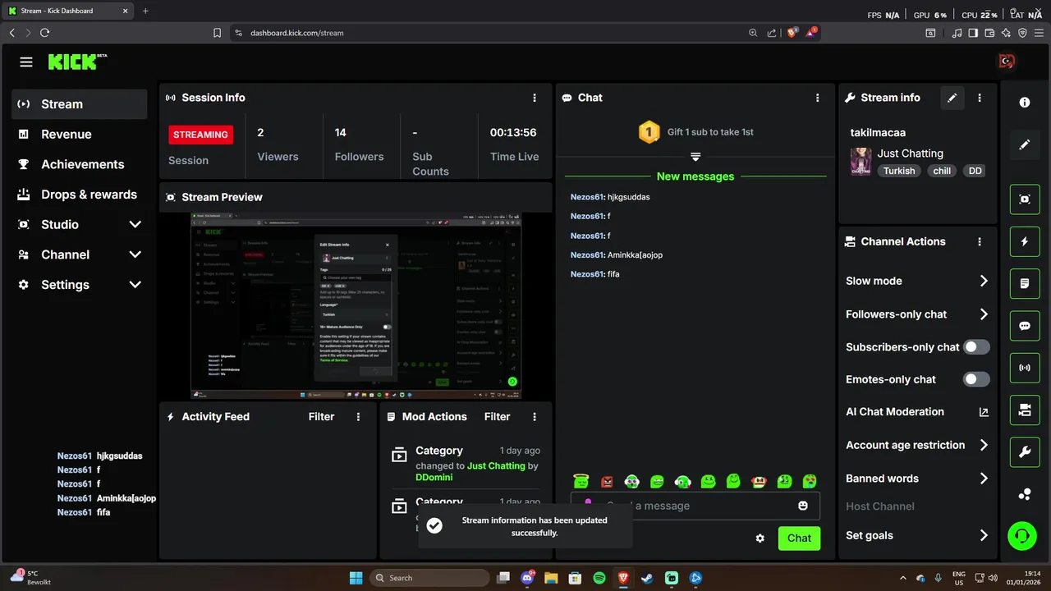This screenshot has height=591, width=1051.
Task: Jump to newest chat messages arrow
Action: pyautogui.click(x=695, y=157)
